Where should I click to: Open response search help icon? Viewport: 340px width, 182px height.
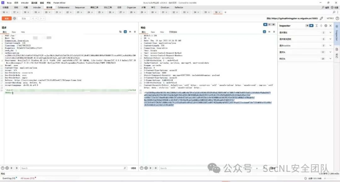tap(142, 168)
